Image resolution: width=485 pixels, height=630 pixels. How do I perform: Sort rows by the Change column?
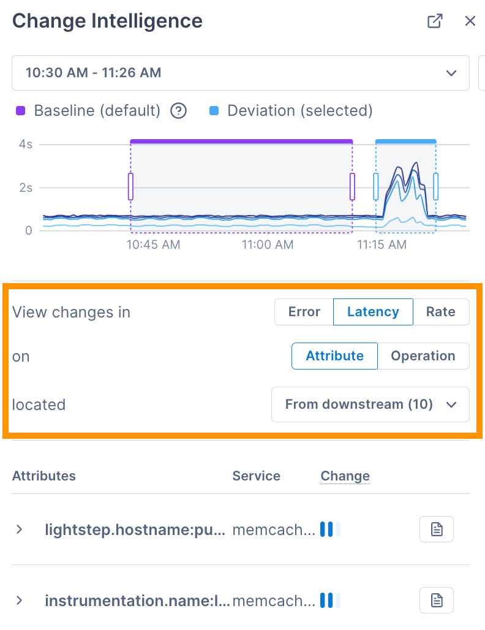[x=345, y=476]
